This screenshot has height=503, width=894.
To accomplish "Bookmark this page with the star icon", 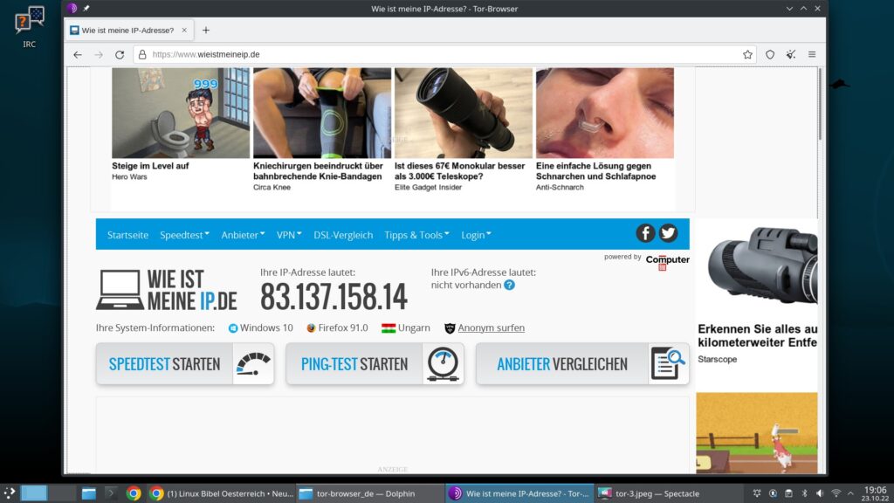I will pyautogui.click(x=747, y=55).
